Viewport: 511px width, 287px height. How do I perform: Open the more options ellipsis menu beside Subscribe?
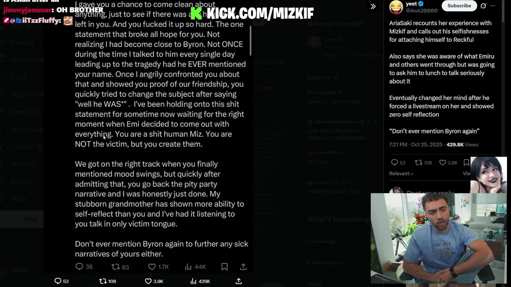[x=493, y=6]
